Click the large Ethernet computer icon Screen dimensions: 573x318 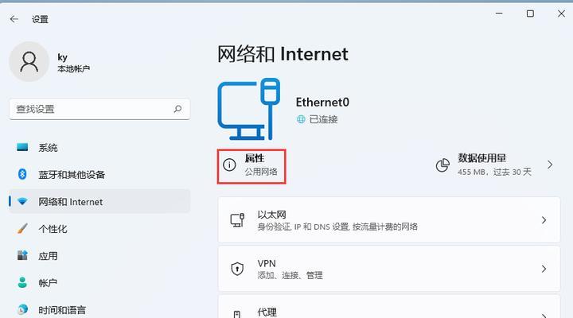(x=249, y=109)
